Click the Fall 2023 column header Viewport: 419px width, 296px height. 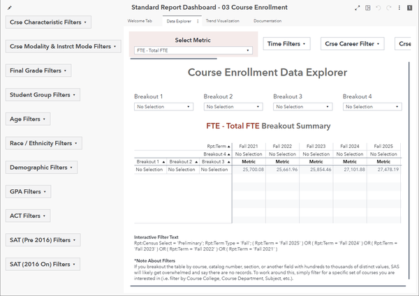coord(316,147)
